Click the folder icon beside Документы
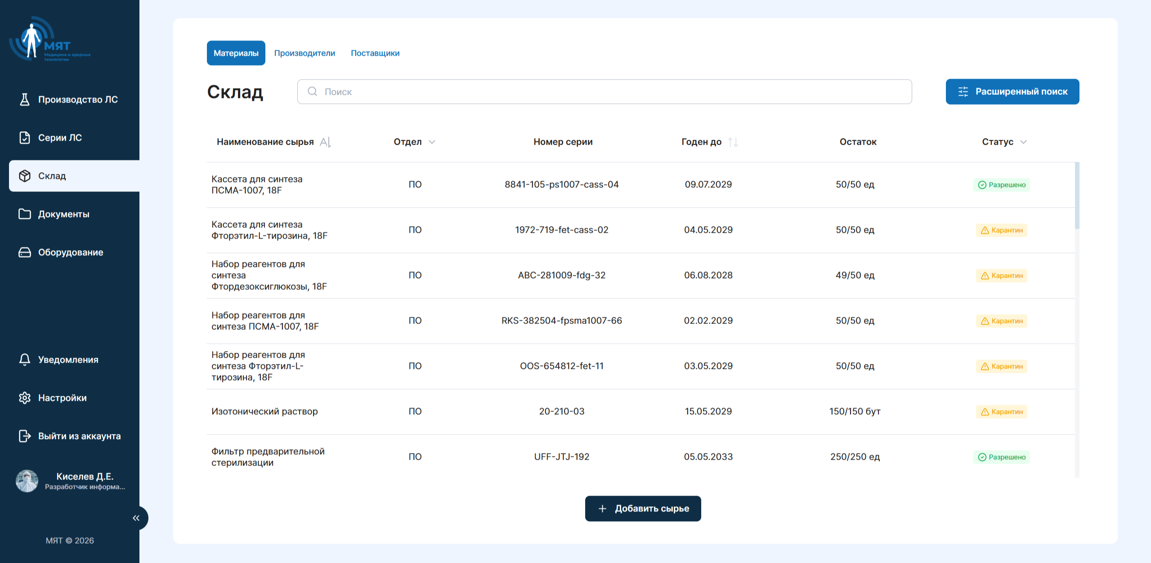The width and height of the screenshot is (1151, 563). click(x=25, y=214)
